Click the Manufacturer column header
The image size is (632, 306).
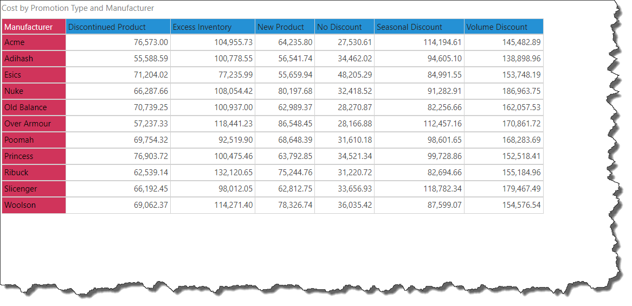coord(34,27)
